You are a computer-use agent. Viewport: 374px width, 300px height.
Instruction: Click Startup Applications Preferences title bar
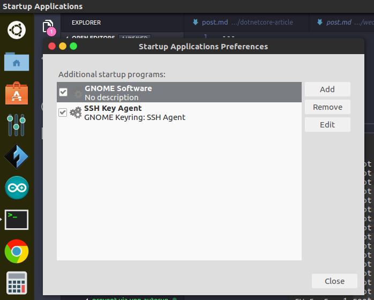point(204,47)
